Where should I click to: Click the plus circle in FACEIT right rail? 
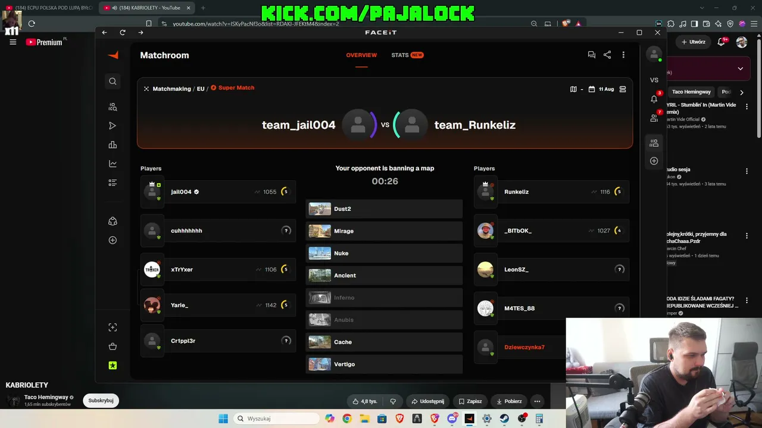pyautogui.click(x=654, y=161)
